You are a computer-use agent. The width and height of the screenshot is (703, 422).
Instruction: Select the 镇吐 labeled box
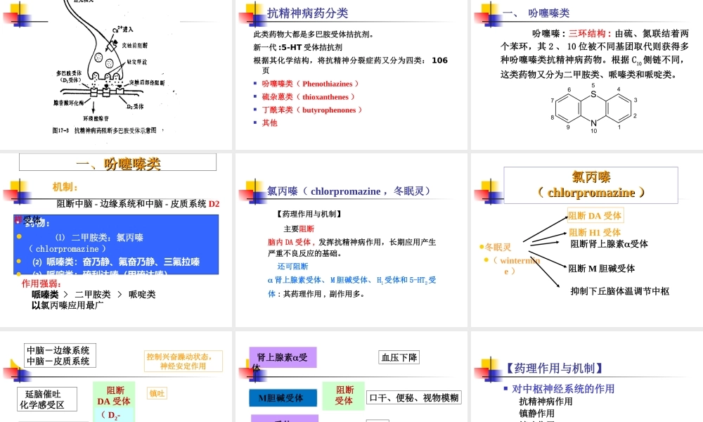[156, 393]
